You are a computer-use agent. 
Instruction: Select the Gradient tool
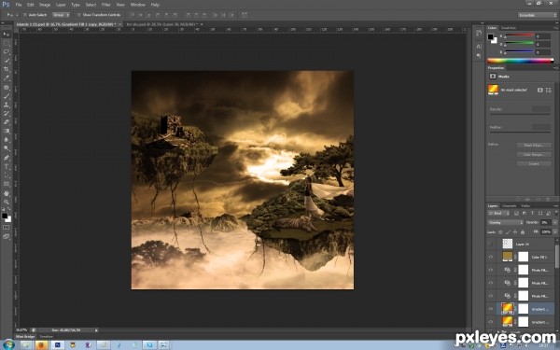(7, 131)
